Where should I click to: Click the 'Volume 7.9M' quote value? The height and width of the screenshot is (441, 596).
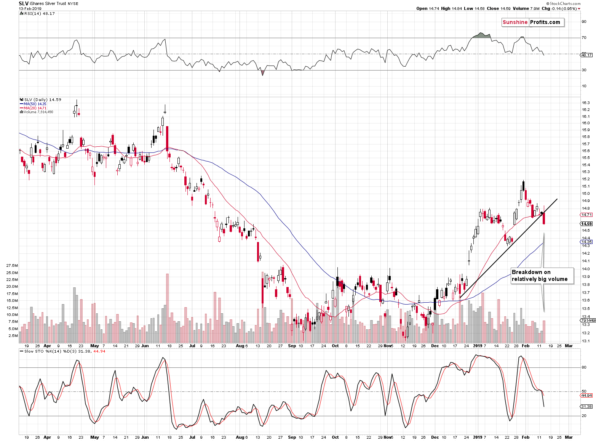(x=526, y=8)
